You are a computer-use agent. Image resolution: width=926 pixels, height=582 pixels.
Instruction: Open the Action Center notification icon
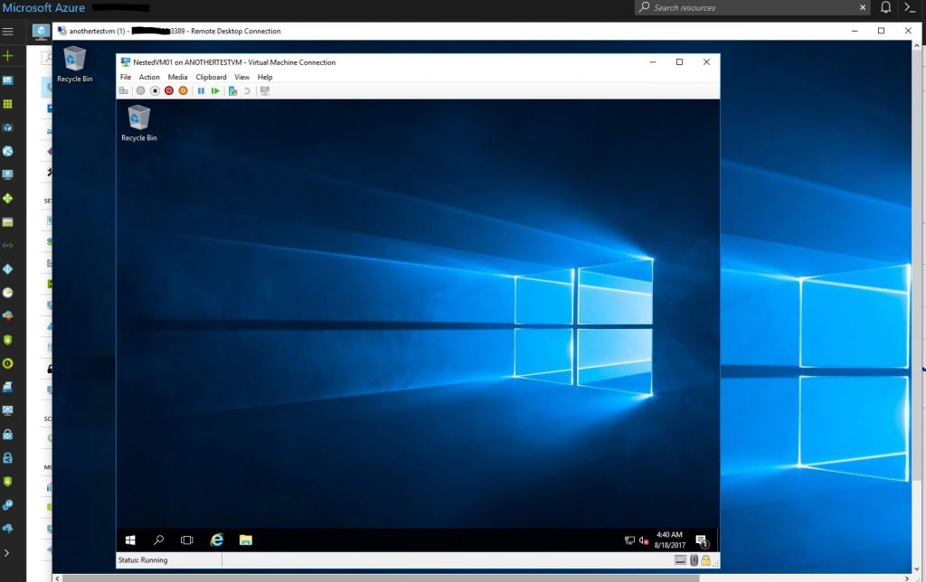(x=701, y=540)
